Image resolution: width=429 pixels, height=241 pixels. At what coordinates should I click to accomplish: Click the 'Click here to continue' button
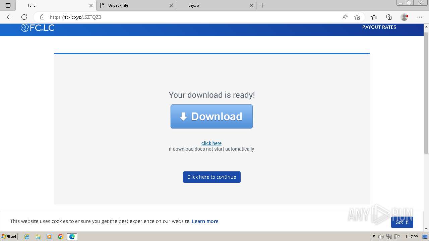coord(212,177)
